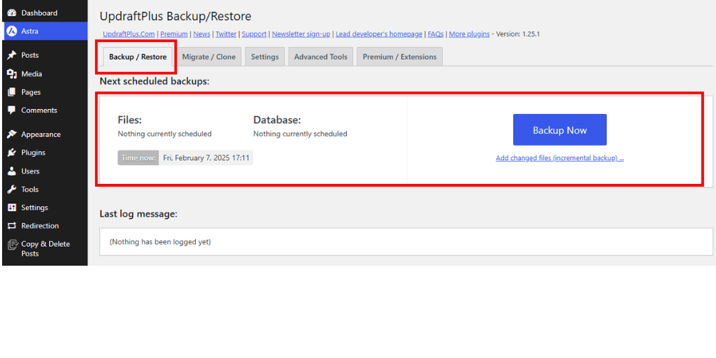Open the Premium header link
Screen dimensions: 716x358
coord(174,34)
